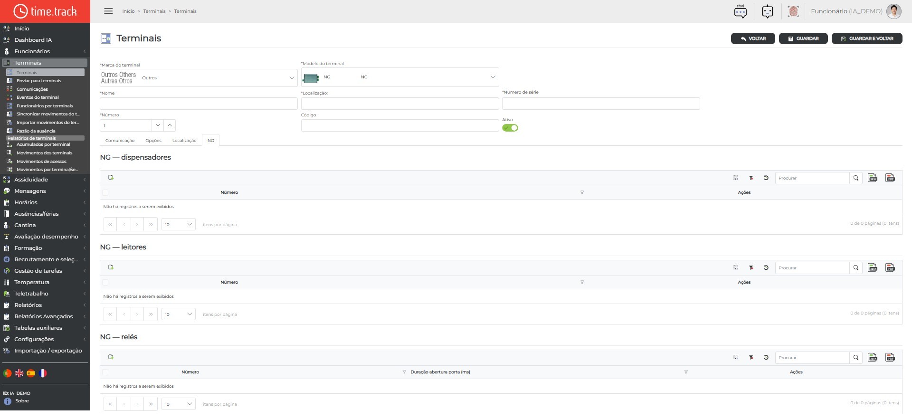Add a new record in NG leitores grid
Image resolution: width=912 pixels, height=419 pixels.
pos(111,267)
